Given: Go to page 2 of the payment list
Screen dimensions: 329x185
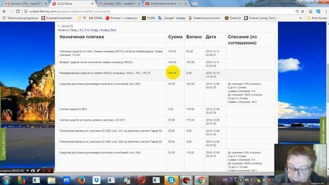Looking at the screenshot, I should click(83, 30).
